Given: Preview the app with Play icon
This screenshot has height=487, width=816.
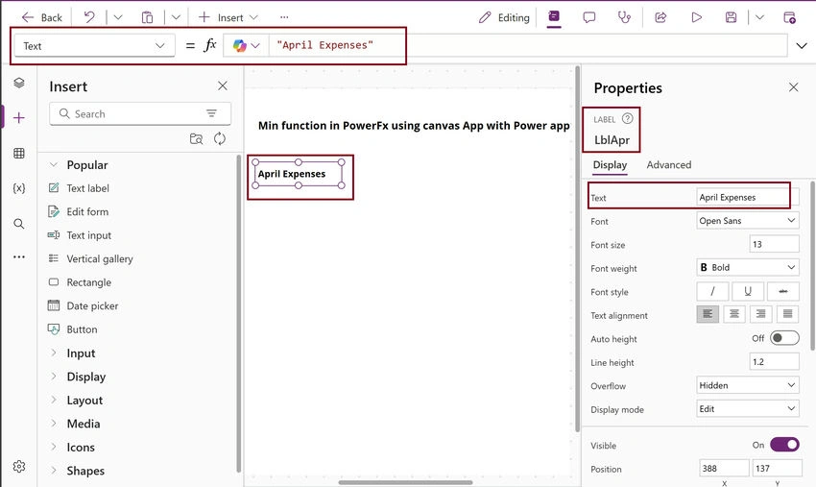Looking at the screenshot, I should click(696, 17).
